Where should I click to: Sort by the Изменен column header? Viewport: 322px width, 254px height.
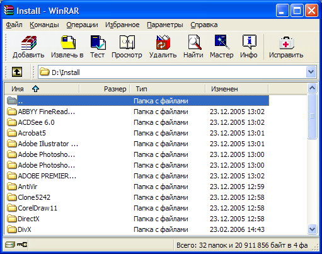tap(237, 89)
